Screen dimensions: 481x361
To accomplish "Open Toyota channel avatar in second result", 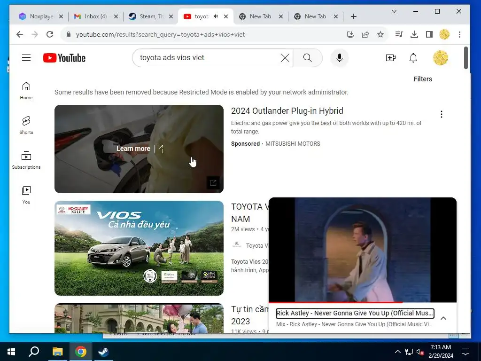I will pyautogui.click(x=237, y=245).
